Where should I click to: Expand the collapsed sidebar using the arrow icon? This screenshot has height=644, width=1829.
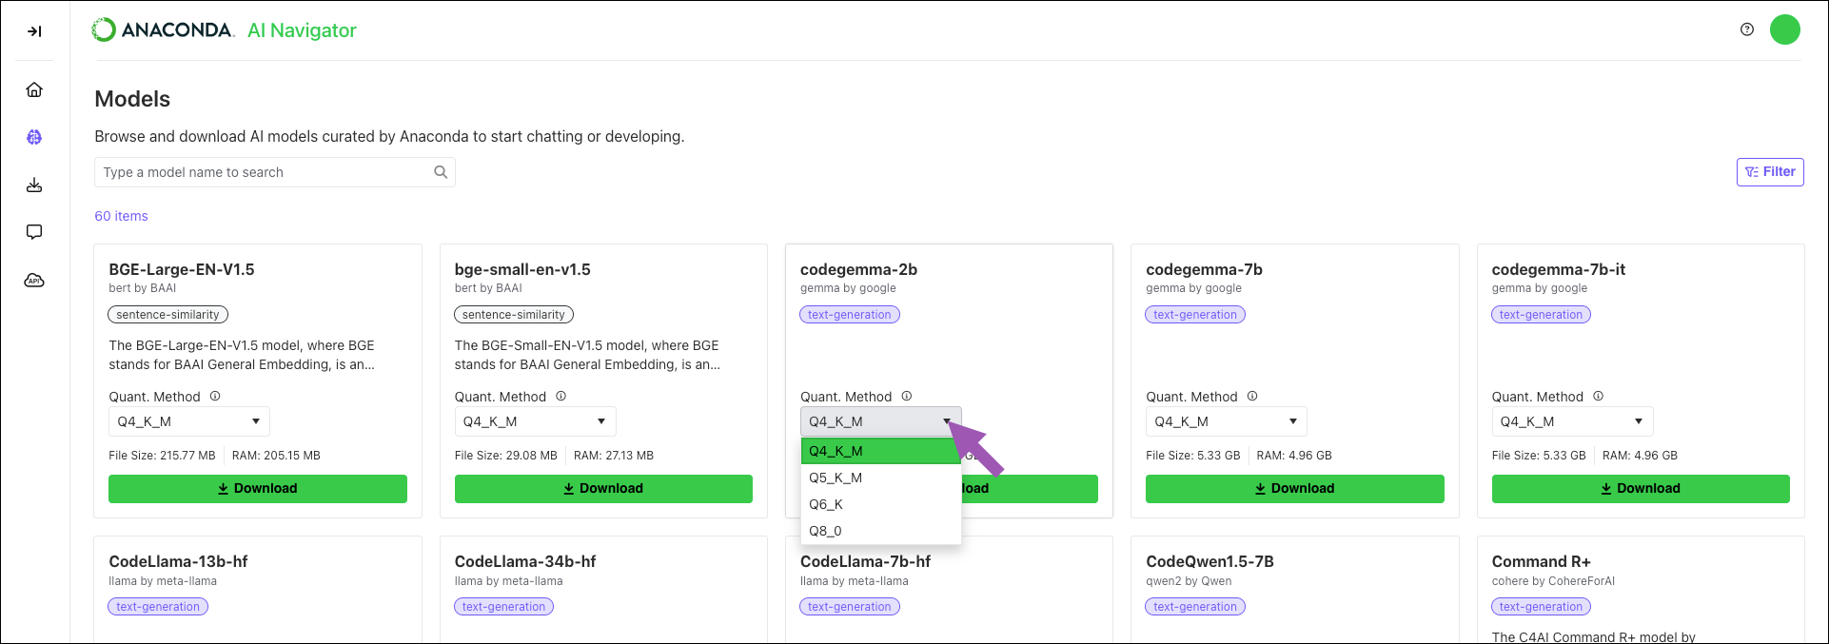(34, 31)
